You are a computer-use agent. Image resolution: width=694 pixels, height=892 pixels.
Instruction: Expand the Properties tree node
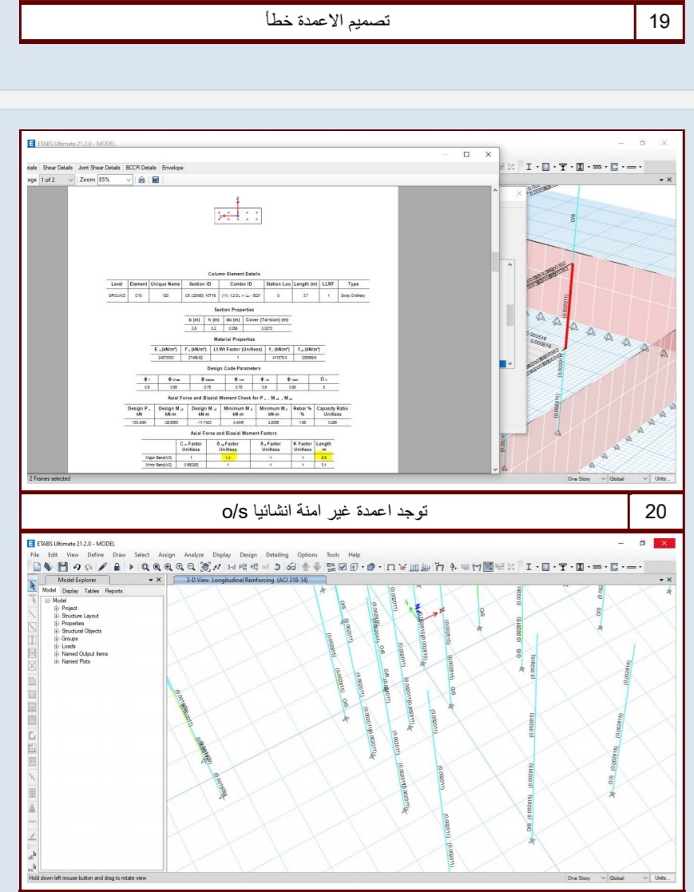pyautogui.click(x=57, y=624)
